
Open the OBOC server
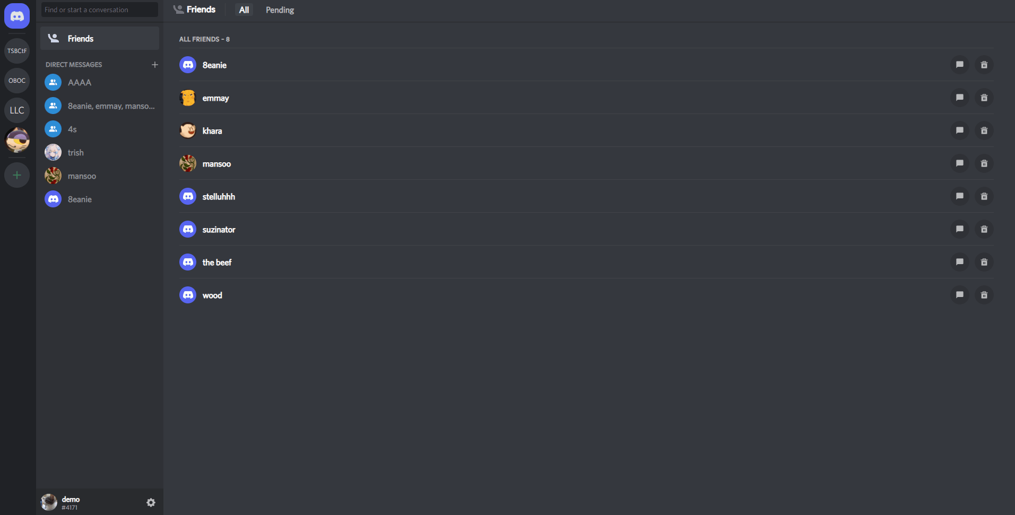[17, 81]
